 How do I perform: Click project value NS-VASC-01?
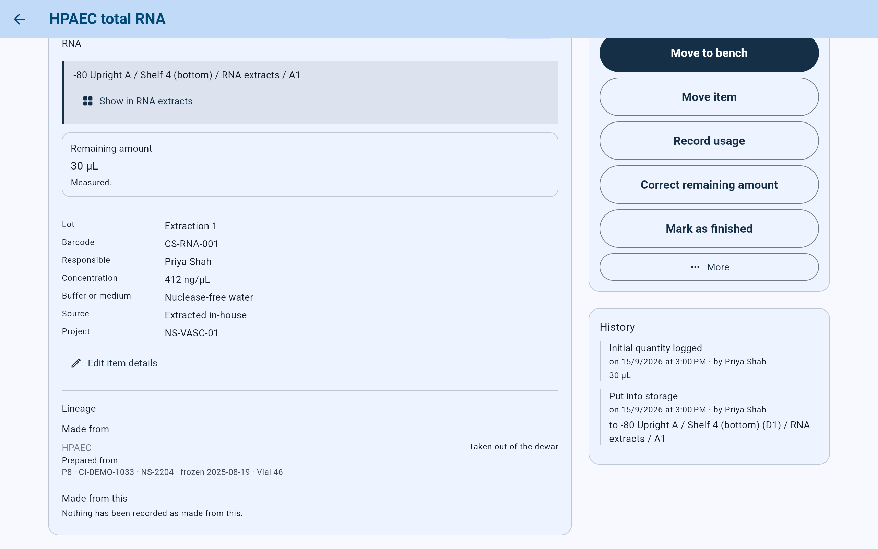coord(192,332)
